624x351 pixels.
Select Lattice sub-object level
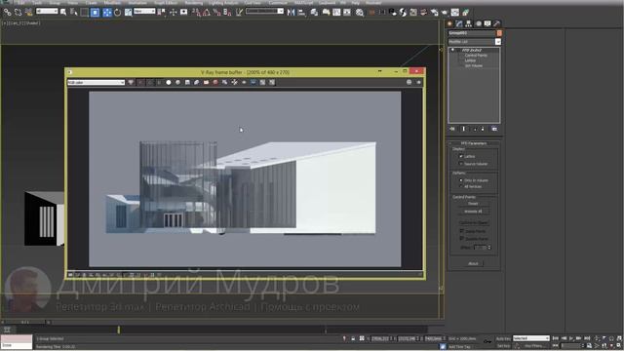tap(470, 60)
